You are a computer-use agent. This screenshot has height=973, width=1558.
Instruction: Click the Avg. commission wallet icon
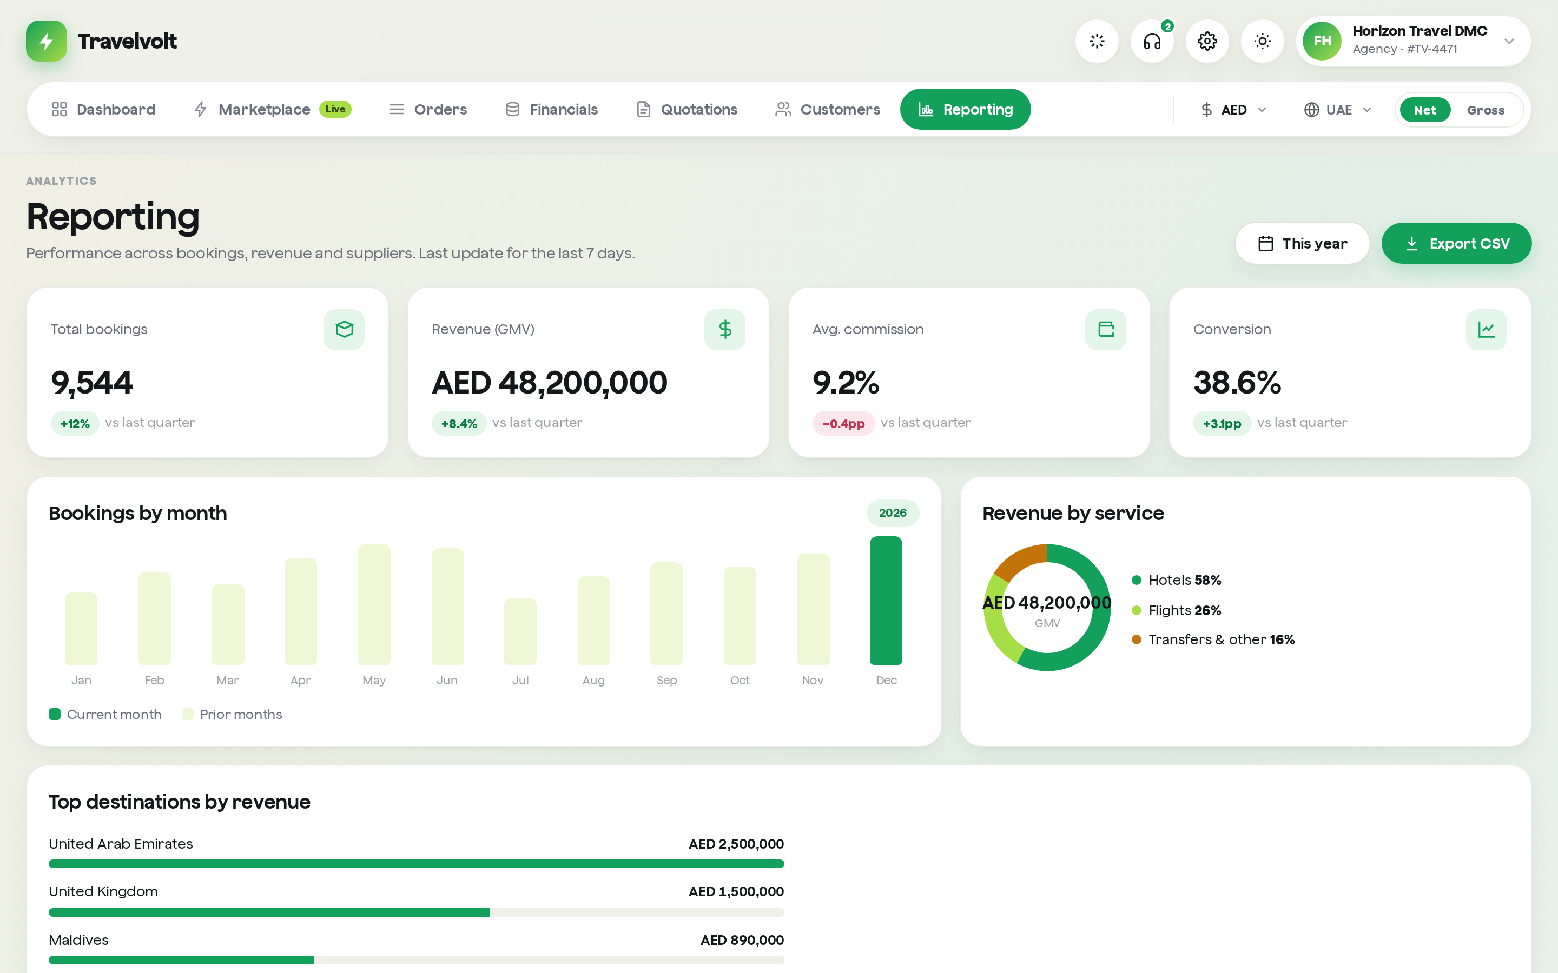(x=1106, y=330)
